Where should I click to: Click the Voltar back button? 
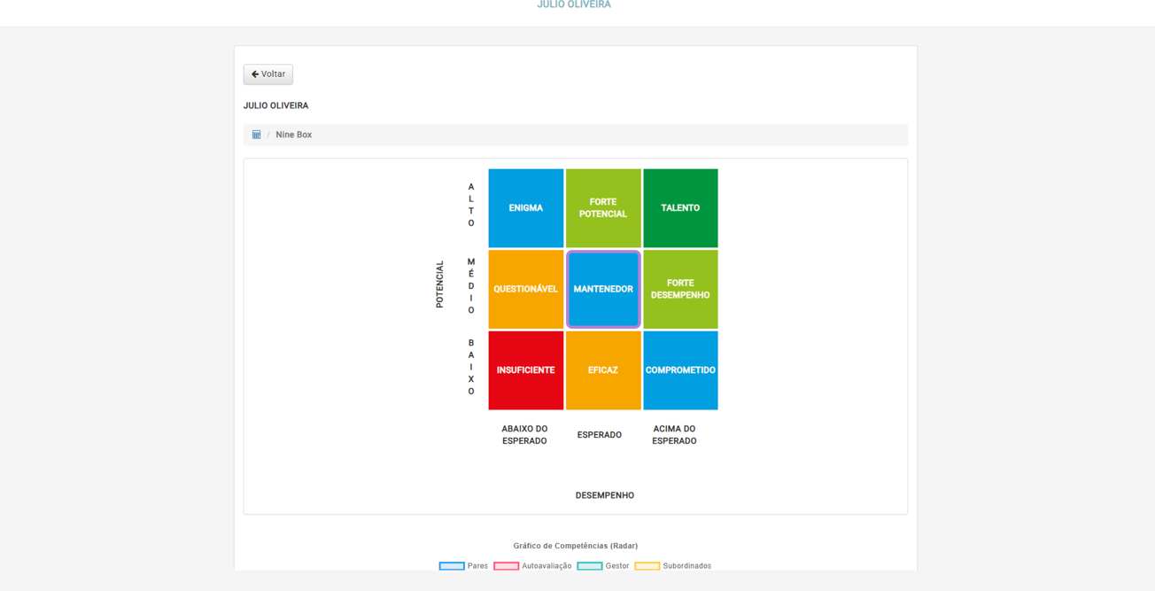click(267, 74)
